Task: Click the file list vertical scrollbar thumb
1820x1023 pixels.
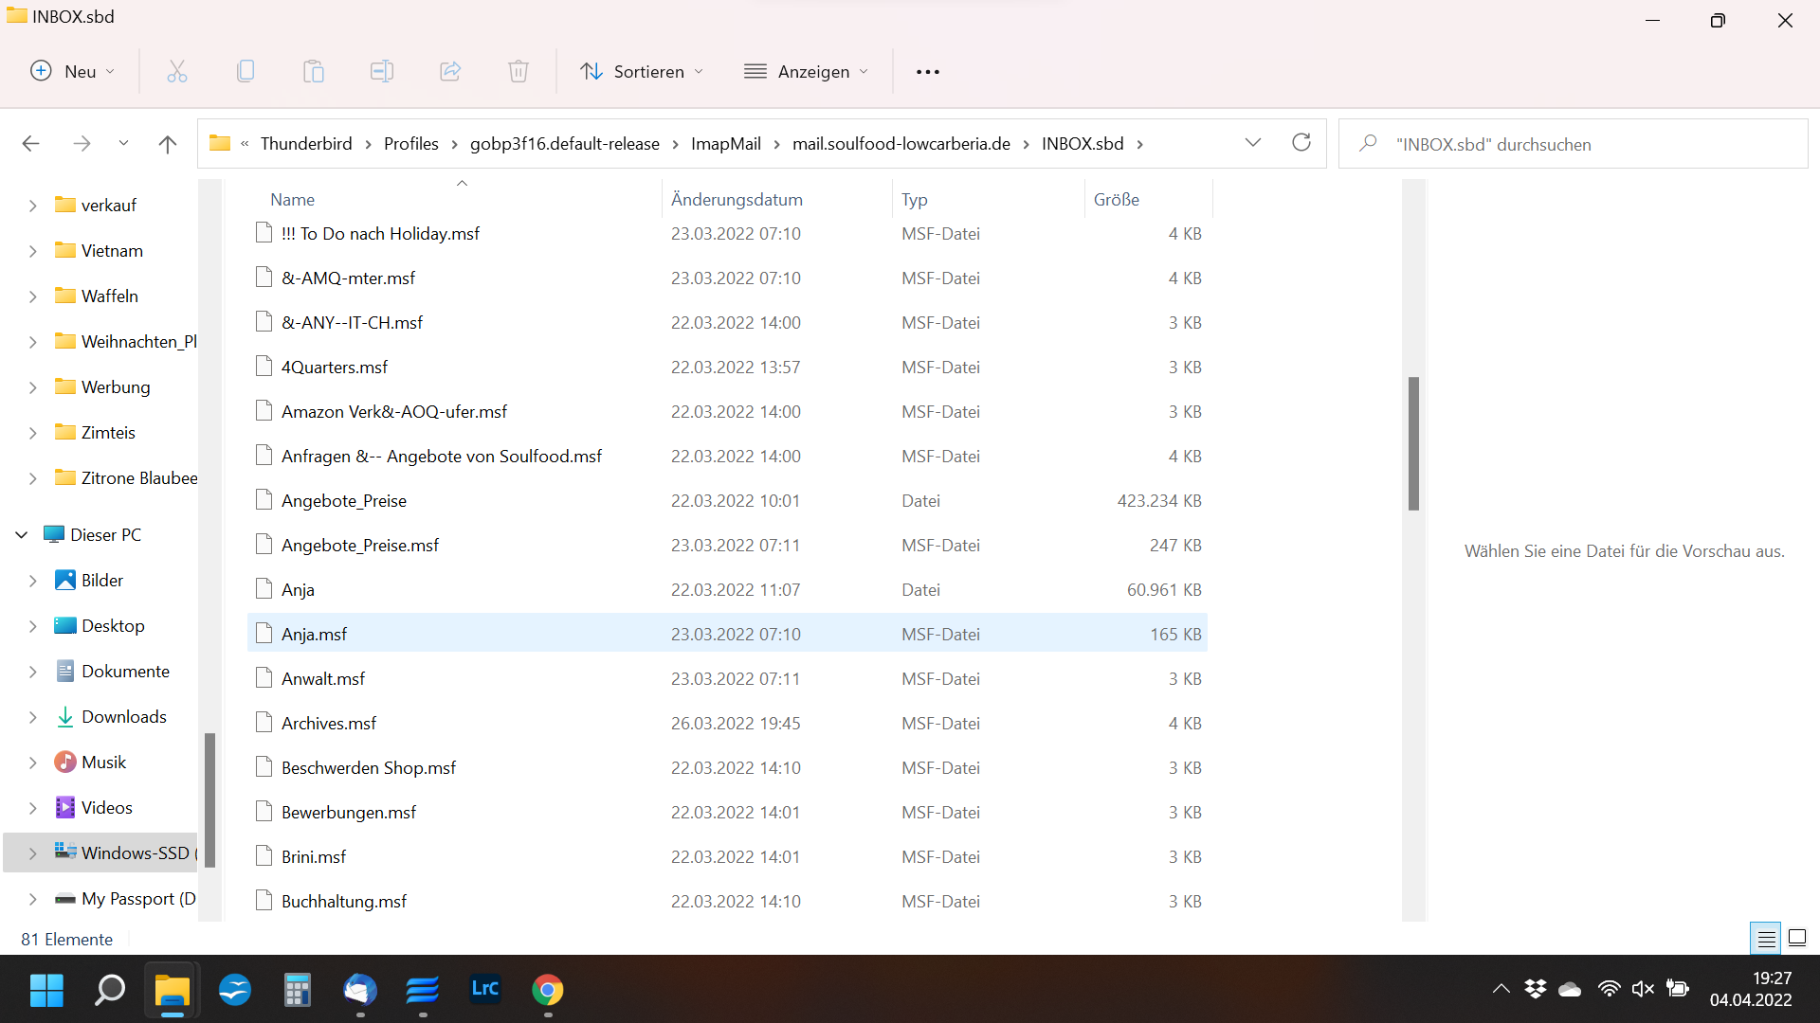Action: 1413,443
